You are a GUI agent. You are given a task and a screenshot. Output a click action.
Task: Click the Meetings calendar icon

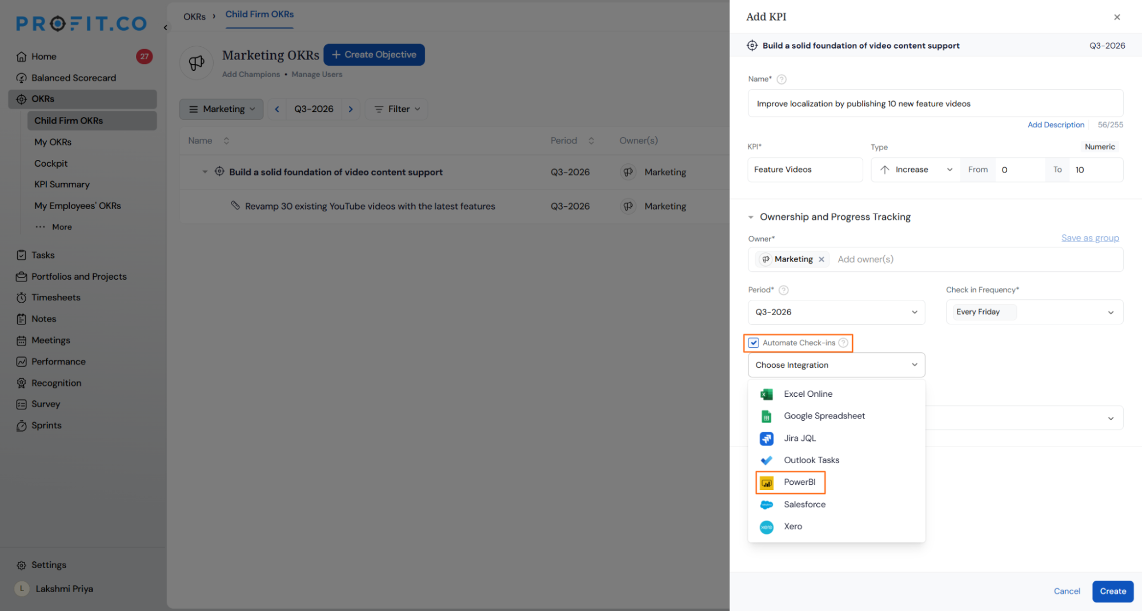22,340
